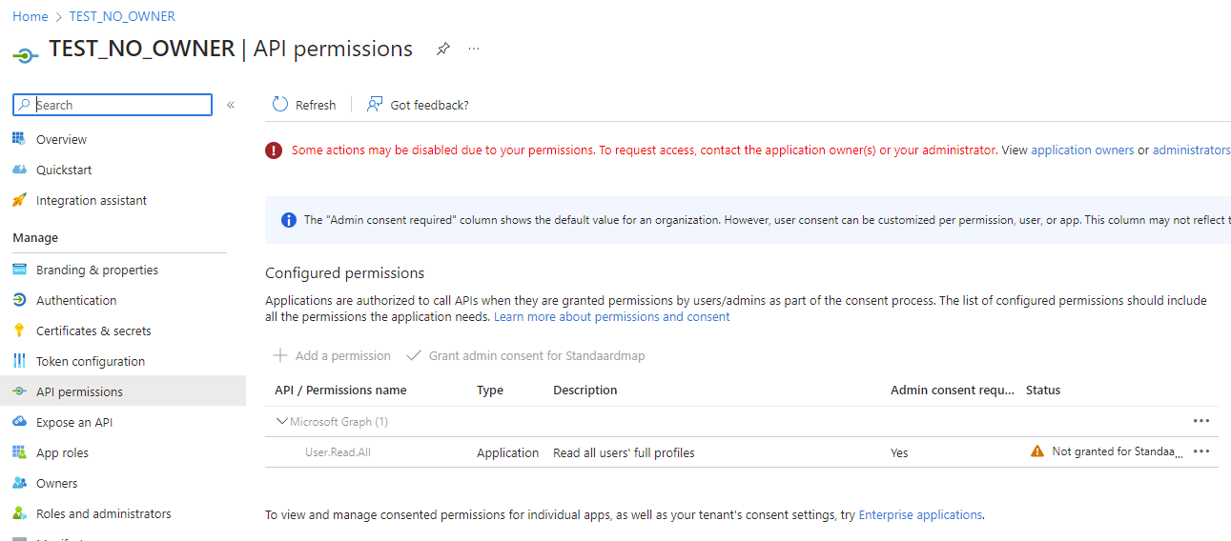Click the Manage section label

pyautogui.click(x=35, y=237)
